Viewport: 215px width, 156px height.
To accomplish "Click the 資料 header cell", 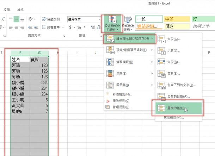I will 39,60.
